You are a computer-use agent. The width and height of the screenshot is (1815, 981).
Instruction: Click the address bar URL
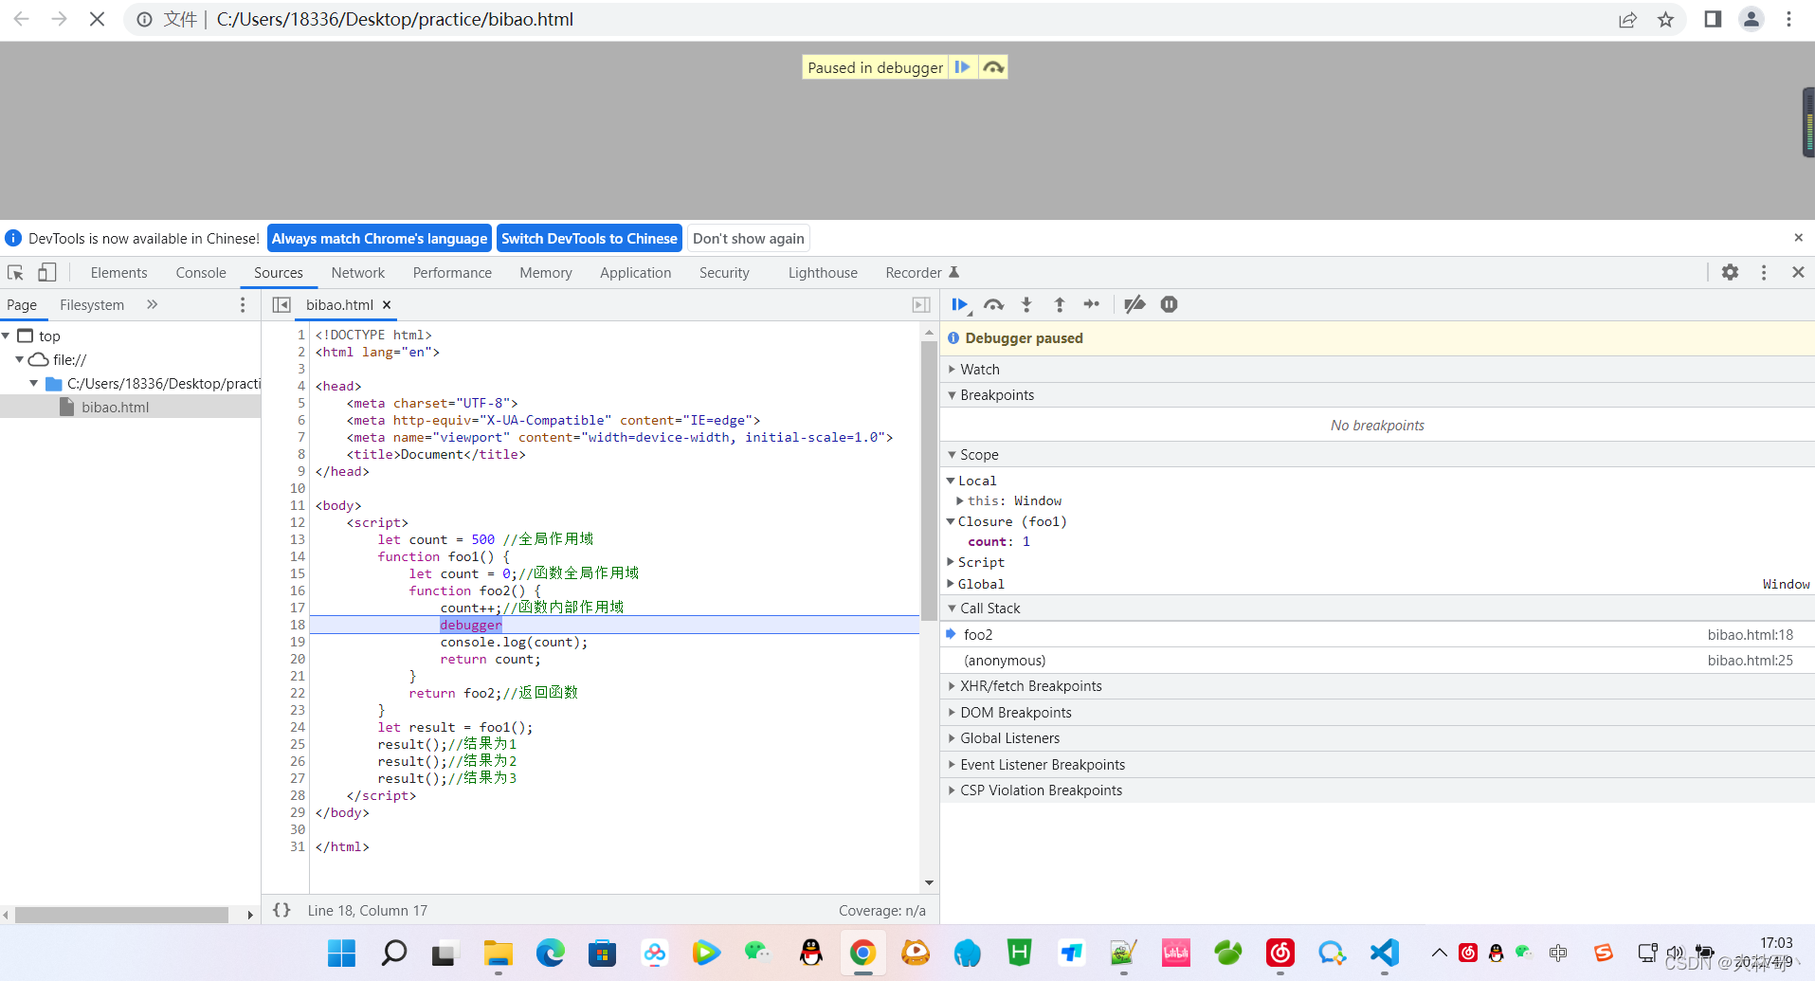pyautogui.click(x=394, y=20)
